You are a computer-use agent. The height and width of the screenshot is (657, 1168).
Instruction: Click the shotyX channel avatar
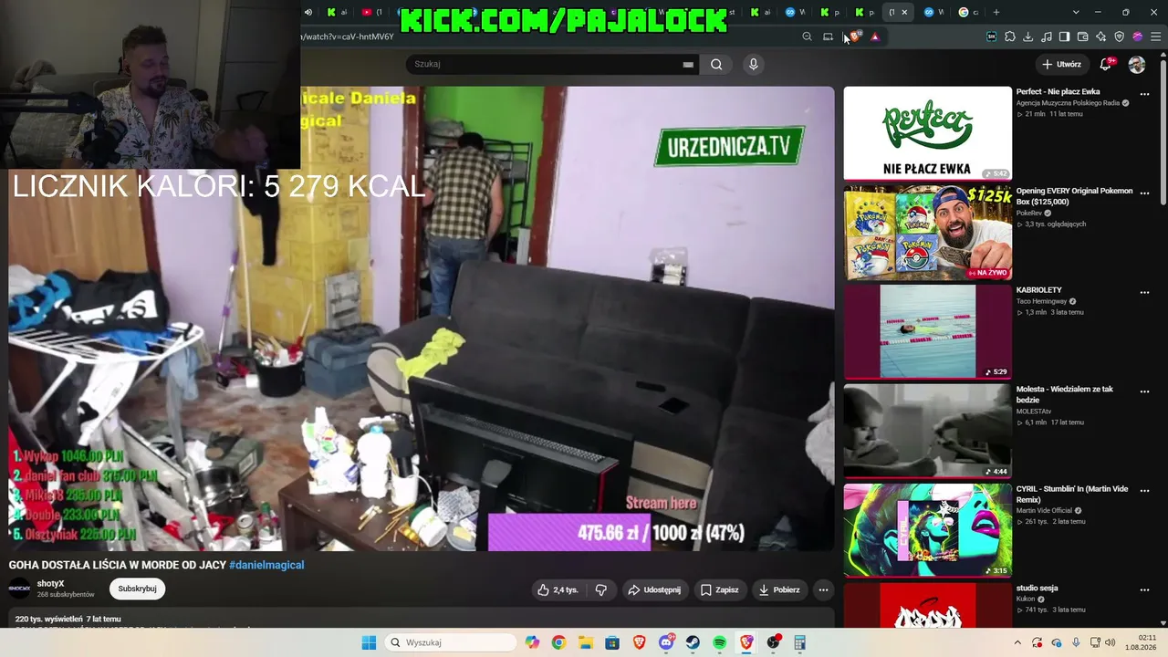20,589
